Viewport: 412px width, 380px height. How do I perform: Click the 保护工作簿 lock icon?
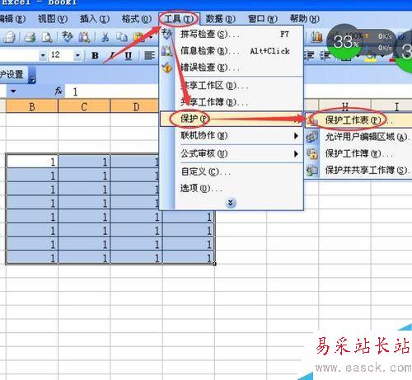pyautogui.click(x=312, y=153)
